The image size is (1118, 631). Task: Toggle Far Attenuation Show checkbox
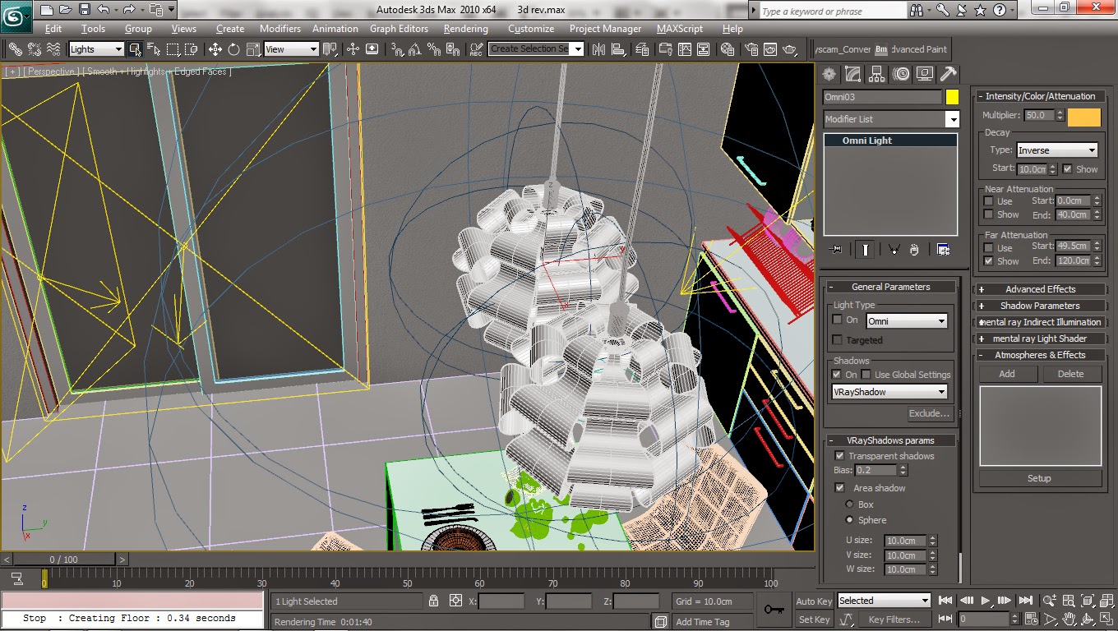click(x=989, y=261)
